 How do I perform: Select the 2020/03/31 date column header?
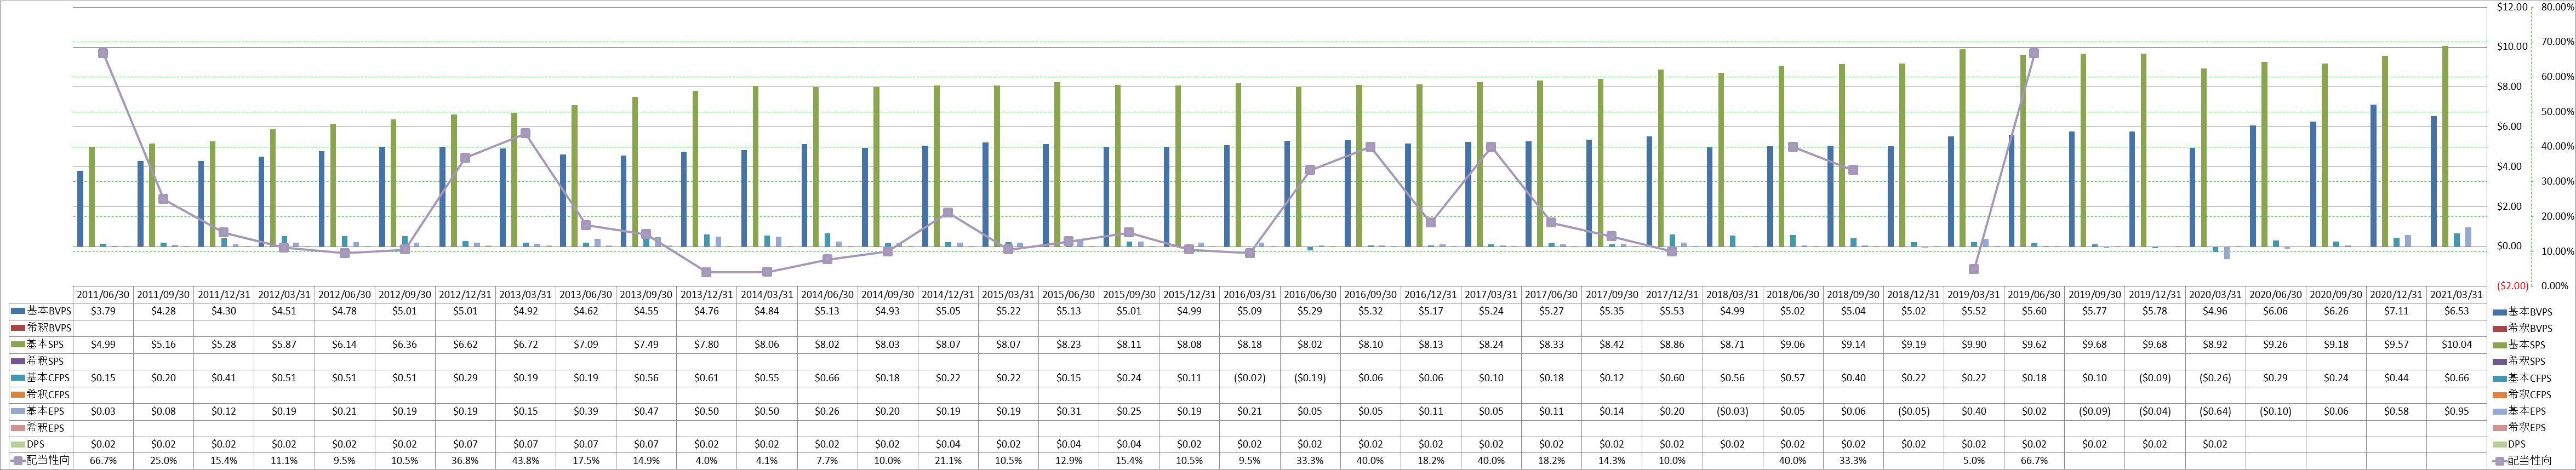click(x=2214, y=295)
